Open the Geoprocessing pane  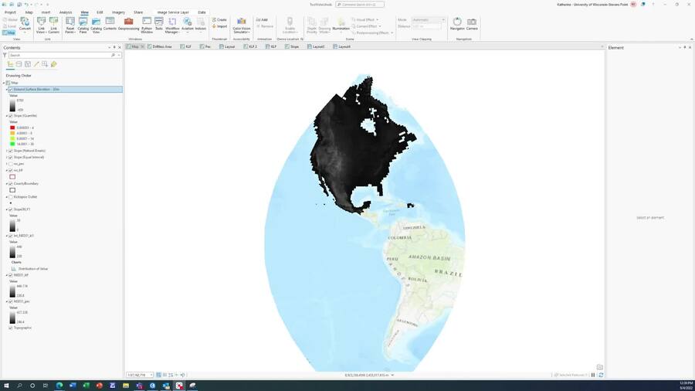pos(128,23)
